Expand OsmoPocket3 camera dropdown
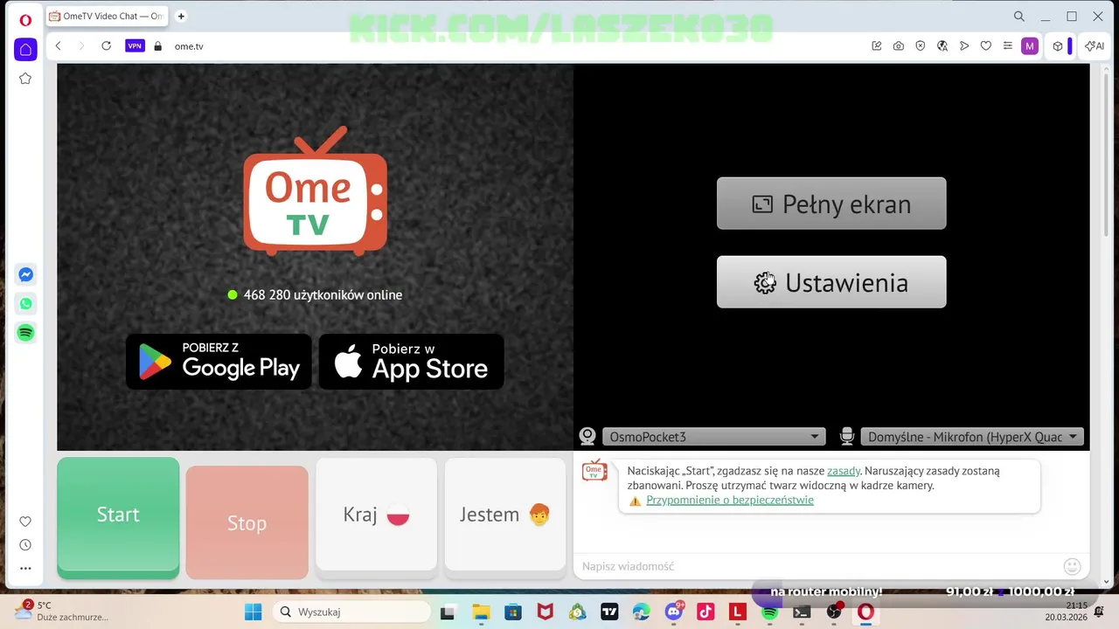Viewport: 1119px width, 629px height. [713, 437]
